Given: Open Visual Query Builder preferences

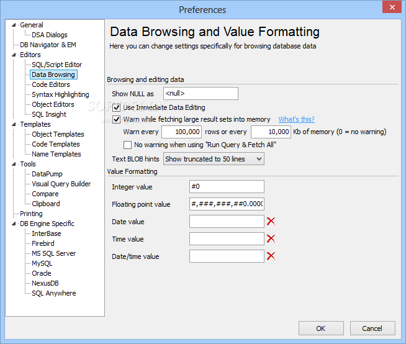Looking at the screenshot, I should (x=61, y=184).
